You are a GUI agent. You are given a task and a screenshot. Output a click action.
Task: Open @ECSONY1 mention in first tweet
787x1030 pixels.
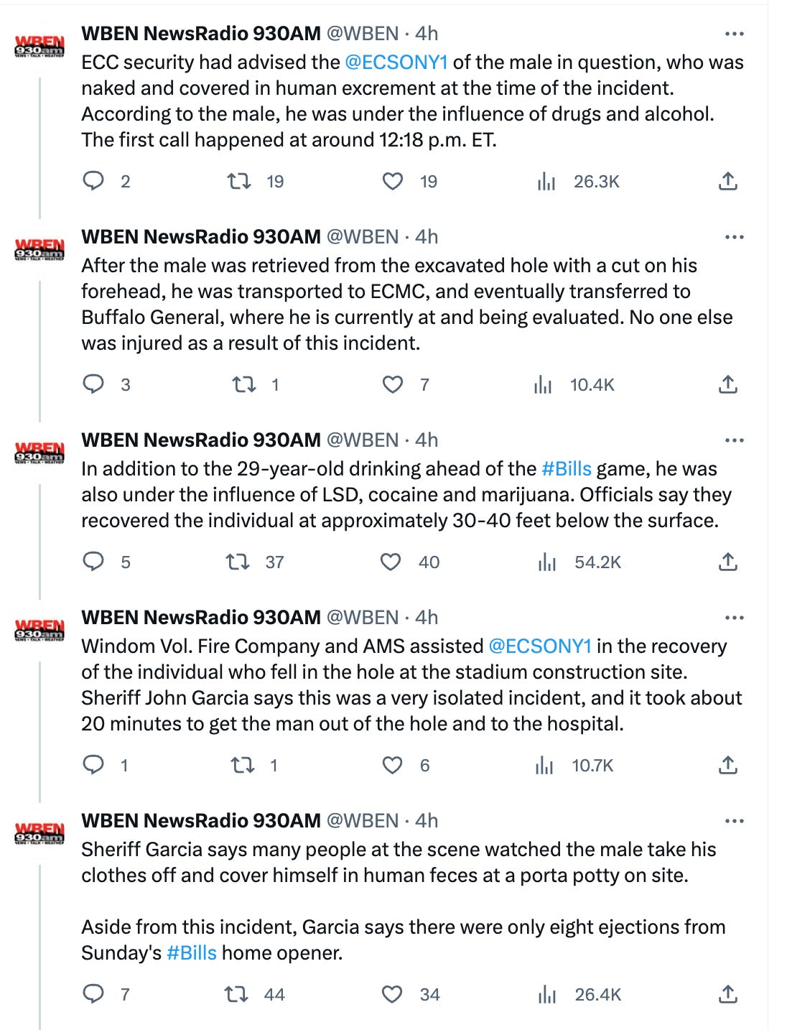coord(396,62)
